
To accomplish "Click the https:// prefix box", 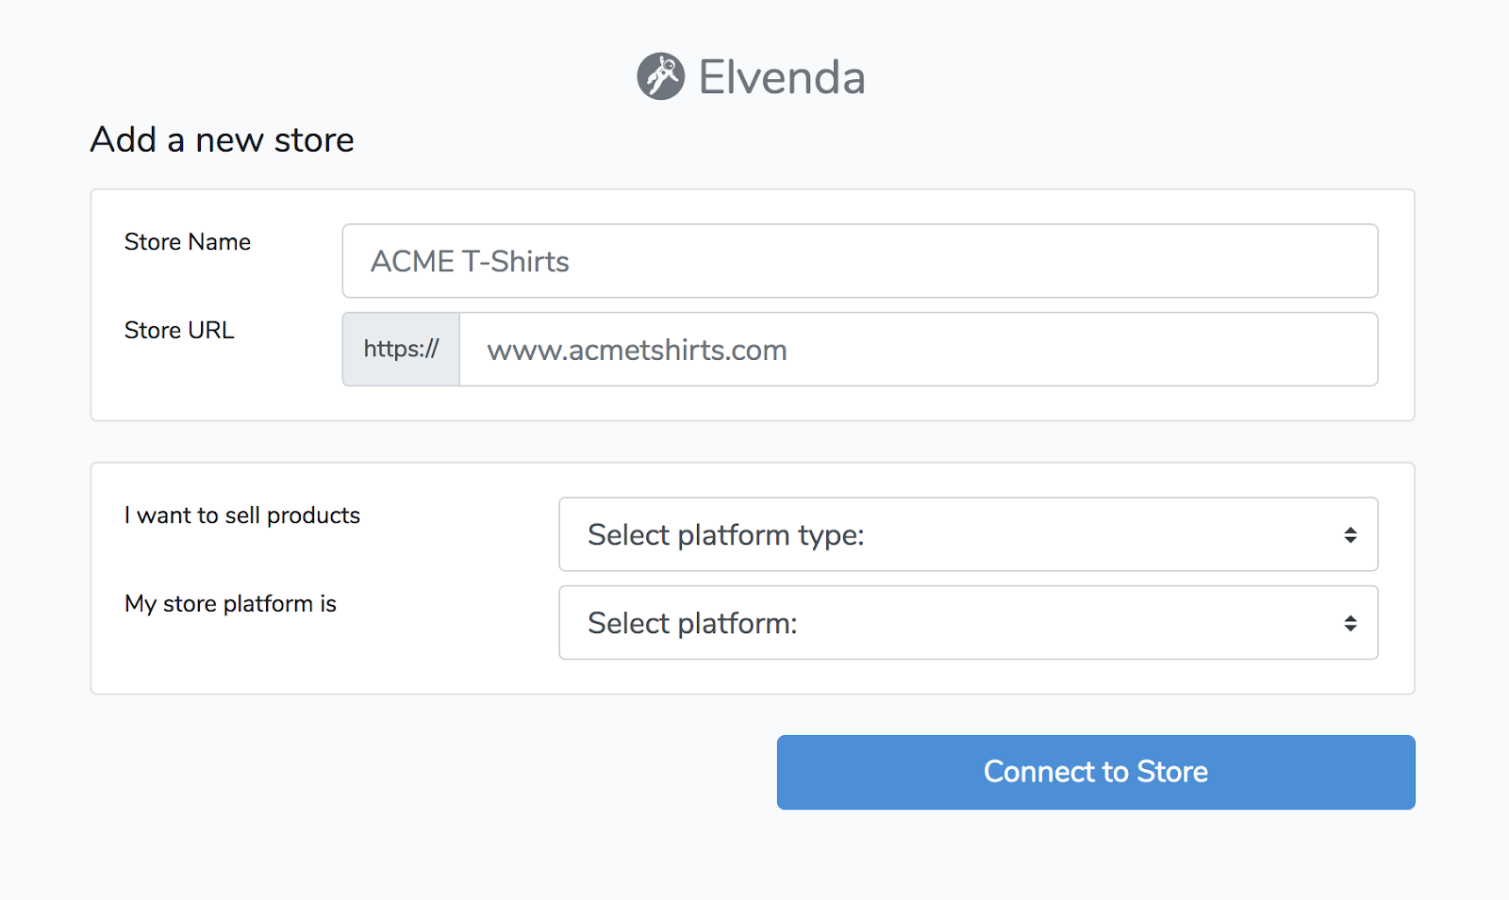I will [x=401, y=350].
